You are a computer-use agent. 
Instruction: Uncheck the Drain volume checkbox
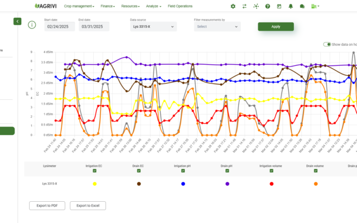coord(316,171)
